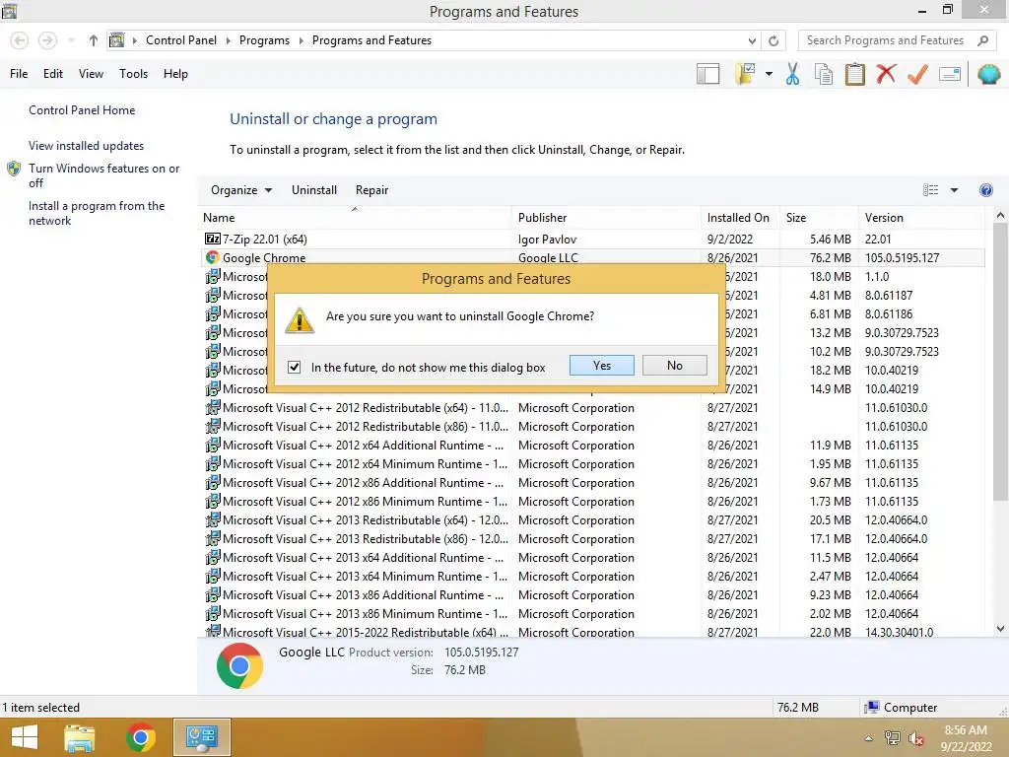Click the change view icon
The width and height of the screenshot is (1009, 757).
930,190
